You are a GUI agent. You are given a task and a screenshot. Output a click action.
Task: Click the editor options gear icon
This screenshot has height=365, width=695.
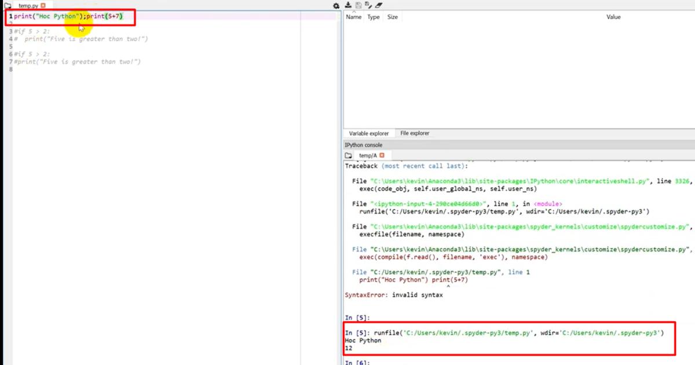336,5
